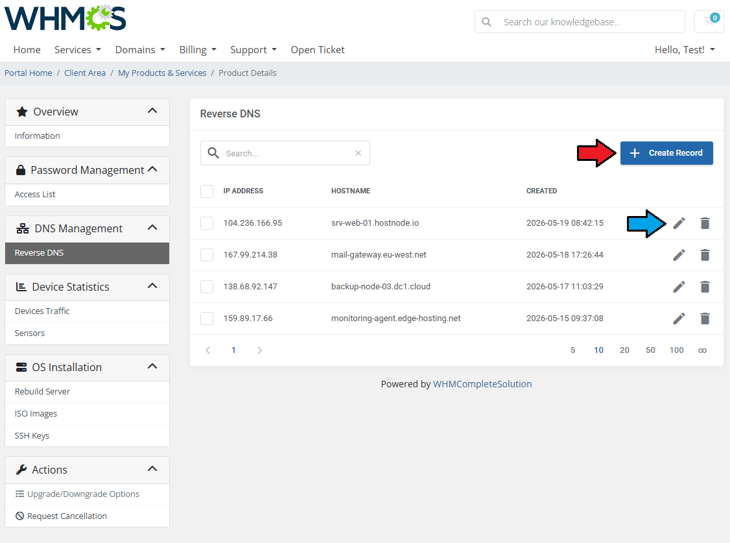Click the Reverse DNS search input
The height and width of the screenshot is (543, 730).
pyautogui.click(x=285, y=153)
